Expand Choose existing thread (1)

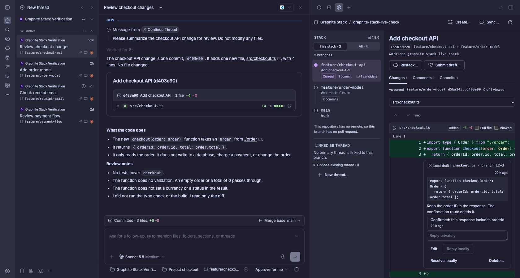(x=336, y=165)
